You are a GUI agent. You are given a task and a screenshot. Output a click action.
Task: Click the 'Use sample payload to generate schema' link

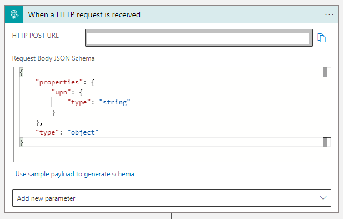click(x=75, y=174)
